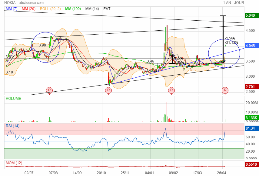Click the tallest red volume bar
Viewport: 259px width, 176px height.
pyautogui.click(x=167, y=112)
